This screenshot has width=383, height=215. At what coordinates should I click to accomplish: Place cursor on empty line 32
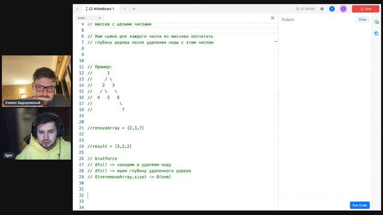tap(182, 195)
